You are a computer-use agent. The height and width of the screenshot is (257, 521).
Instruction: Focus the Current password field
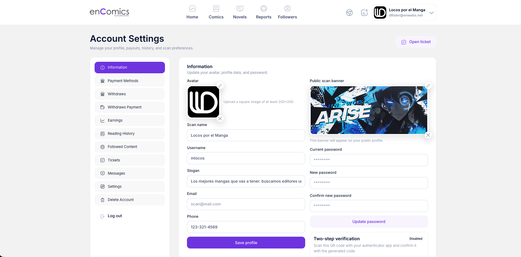[x=369, y=160]
